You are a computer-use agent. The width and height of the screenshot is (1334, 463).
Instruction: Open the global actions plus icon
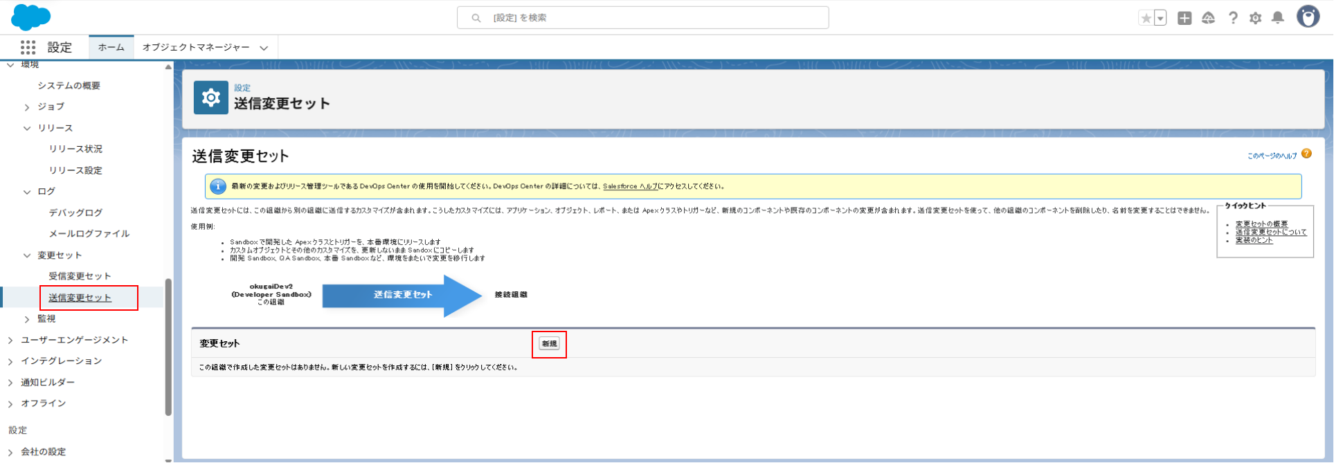(x=1184, y=18)
